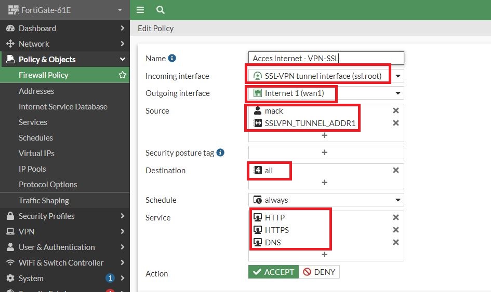Image resolution: width=491 pixels, height=292 pixels.
Task: Favorite Firewall Policy with the star icon
Action: 123,75
